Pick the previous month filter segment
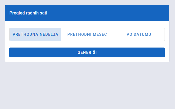Viewport: 175px width, 109px height. [87, 34]
